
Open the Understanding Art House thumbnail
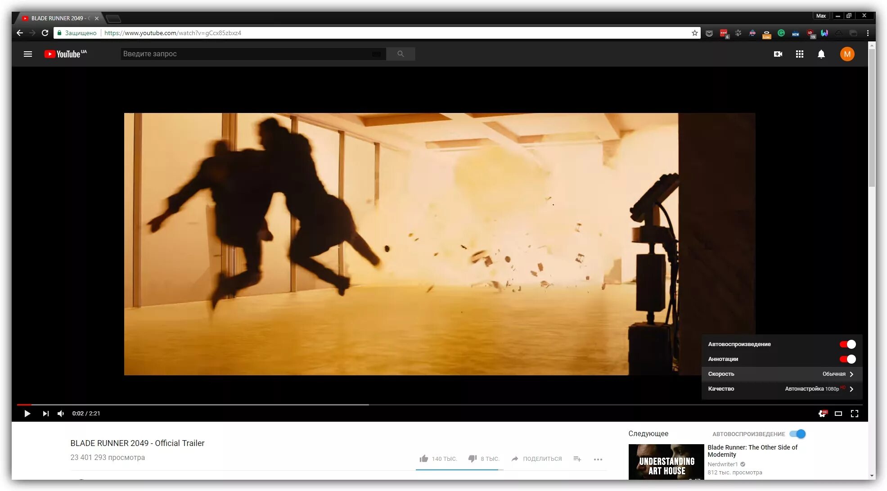[x=666, y=462]
